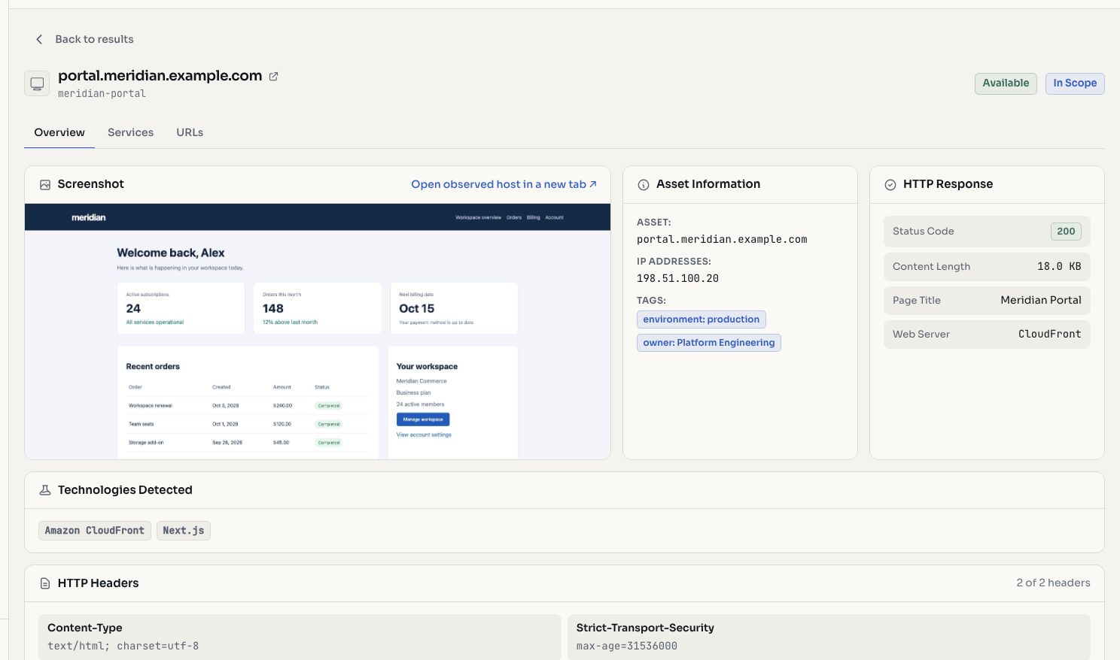The height and width of the screenshot is (660, 1120).
Task: Click the back chevron arrow icon
Action: click(39, 39)
